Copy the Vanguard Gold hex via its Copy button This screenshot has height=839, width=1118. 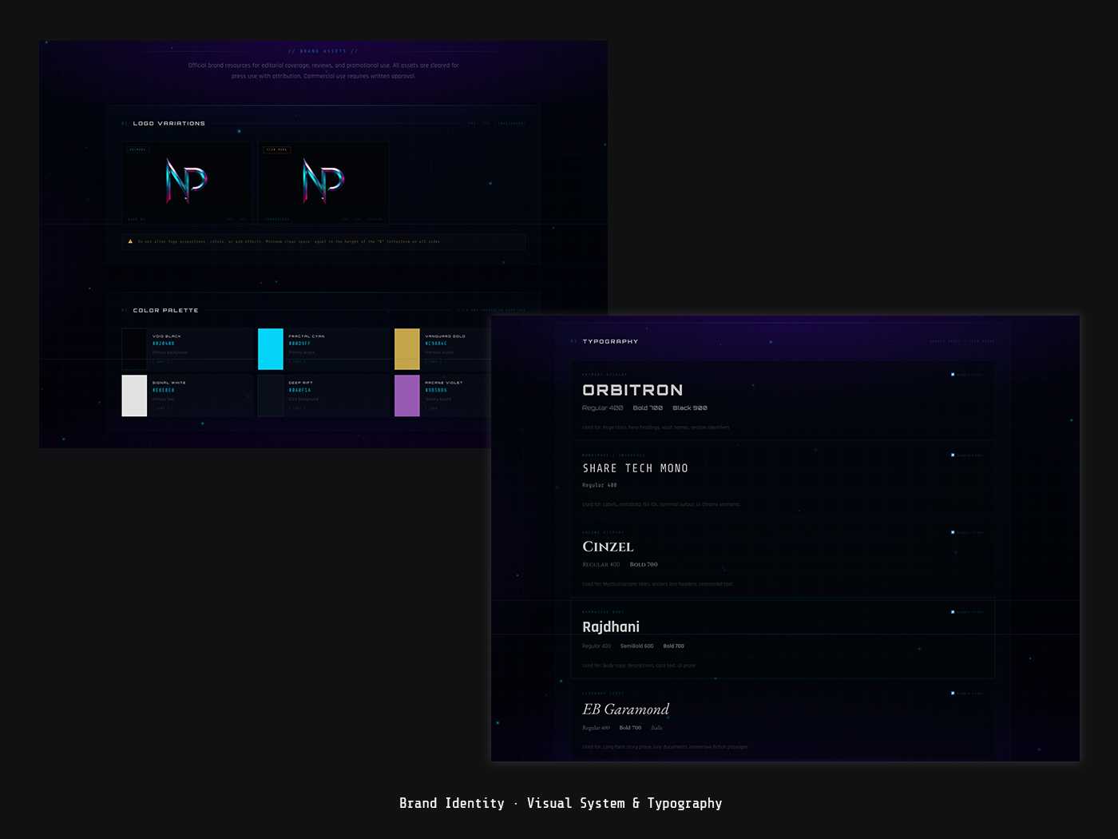click(x=434, y=362)
